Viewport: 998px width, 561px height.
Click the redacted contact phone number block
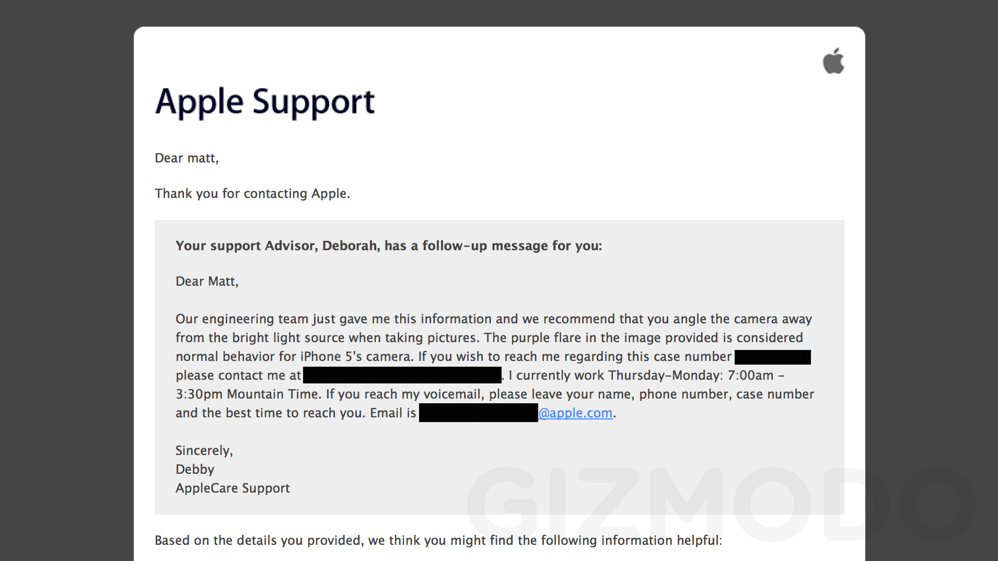click(x=402, y=376)
